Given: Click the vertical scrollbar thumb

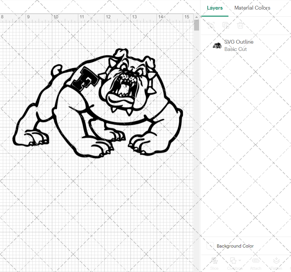Looking at the screenshot, I should coord(196,25).
